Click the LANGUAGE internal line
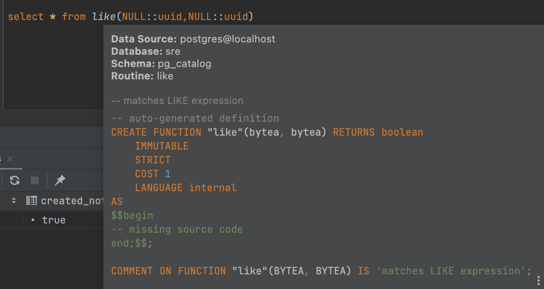The width and height of the screenshot is (544, 289). [x=186, y=188]
